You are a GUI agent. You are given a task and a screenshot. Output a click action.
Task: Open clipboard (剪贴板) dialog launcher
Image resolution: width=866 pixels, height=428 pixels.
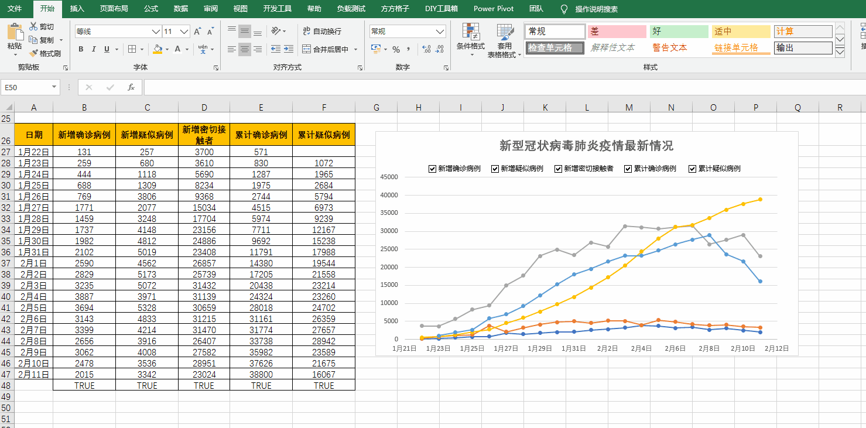click(x=66, y=68)
